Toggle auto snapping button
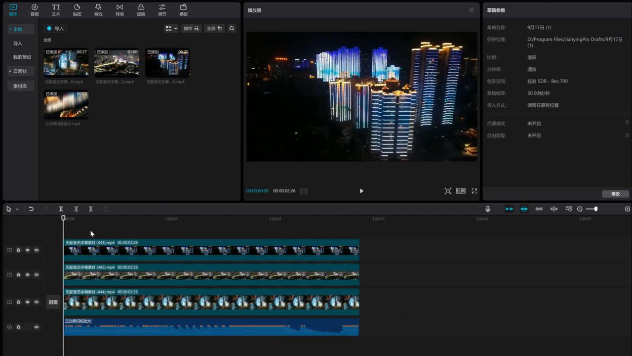This screenshot has width=632, height=356. pos(524,209)
